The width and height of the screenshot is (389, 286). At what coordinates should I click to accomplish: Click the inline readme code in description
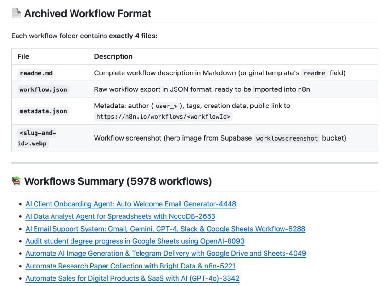coord(314,73)
